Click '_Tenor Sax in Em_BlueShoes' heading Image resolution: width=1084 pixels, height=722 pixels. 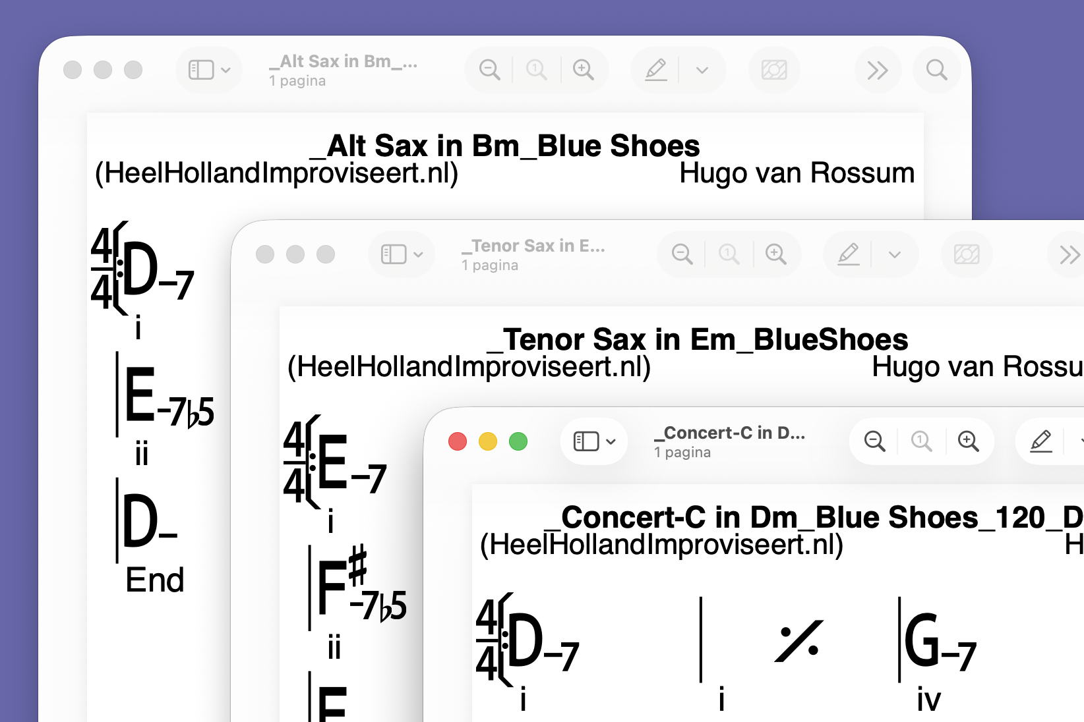(698, 339)
